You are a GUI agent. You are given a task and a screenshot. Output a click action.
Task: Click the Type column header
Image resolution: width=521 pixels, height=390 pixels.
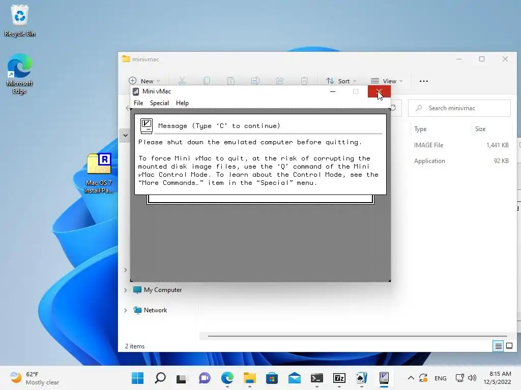click(x=420, y=129)
